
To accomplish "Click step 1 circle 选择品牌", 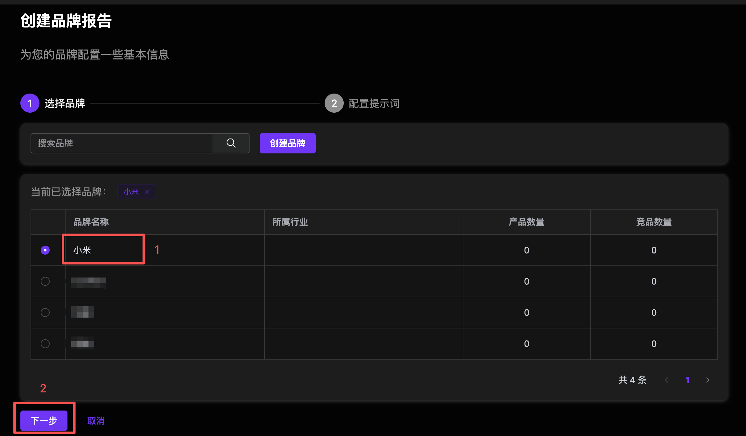I will [x=30, y=103].
